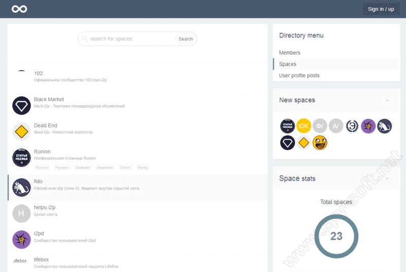Click the lifebox logo in list
The image size is (406, 272).
(20, 260)
